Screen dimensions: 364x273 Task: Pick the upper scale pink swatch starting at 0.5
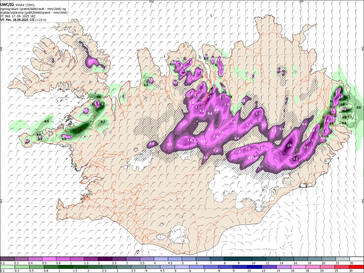click(49, 259)
